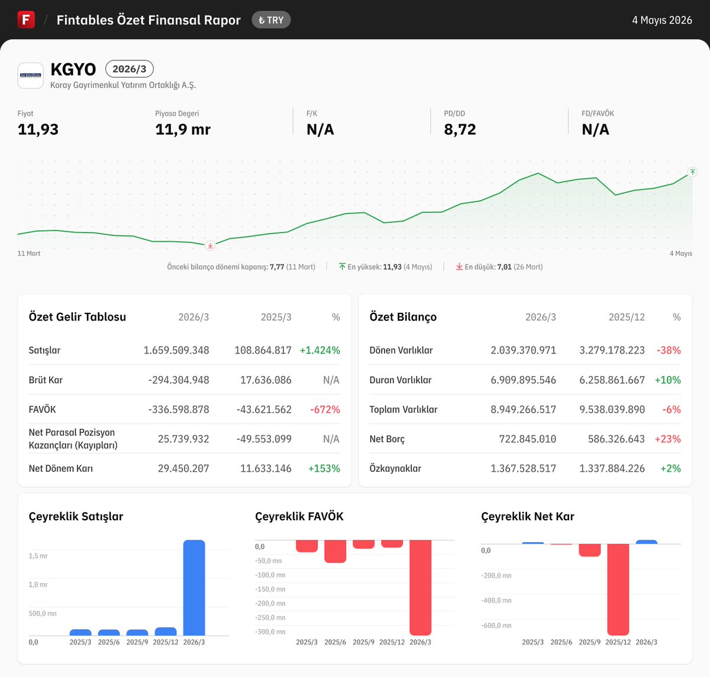This screenshot has height=677, width=710.
Task: Click the Çeyreklik FAVÖK chart title
Action: point(299,516)
